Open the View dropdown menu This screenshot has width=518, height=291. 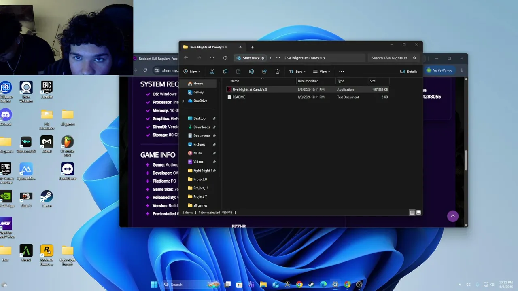(x=322, y=72)
